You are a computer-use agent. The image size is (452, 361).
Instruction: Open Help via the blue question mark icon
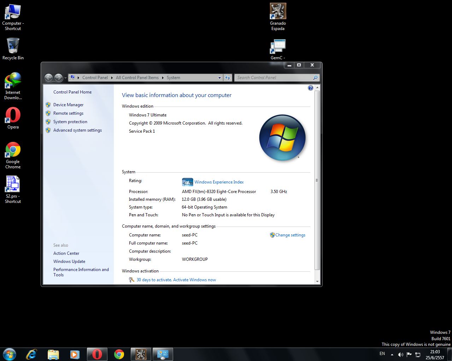click(x=310, y=88)
